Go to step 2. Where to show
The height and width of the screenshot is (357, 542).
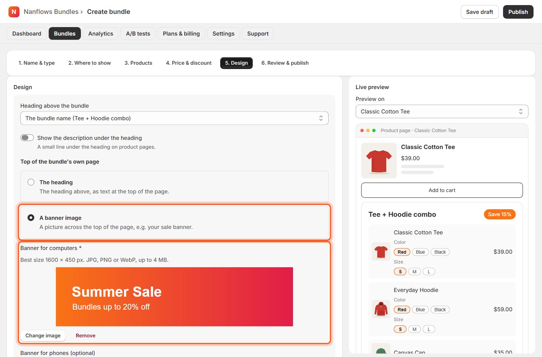tap(89, 63)
